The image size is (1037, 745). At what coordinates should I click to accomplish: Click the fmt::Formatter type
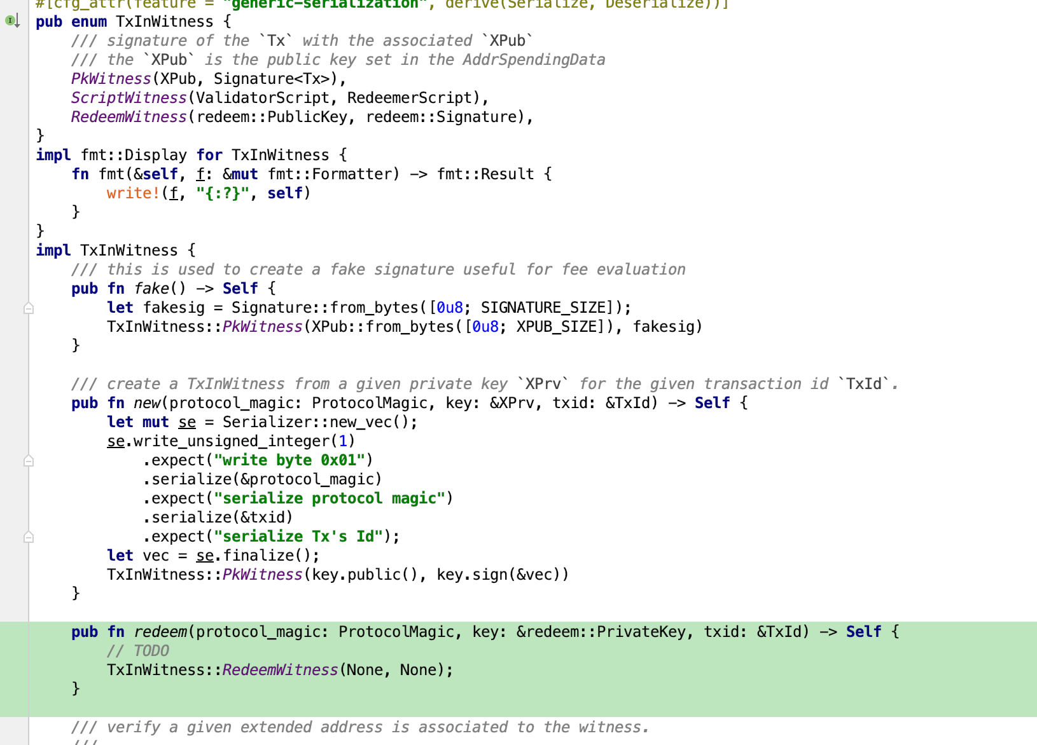tap(334, 174)
